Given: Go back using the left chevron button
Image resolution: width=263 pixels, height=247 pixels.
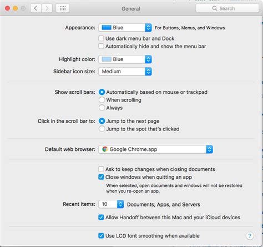Looking at the screenshot, I should [36, 8].
